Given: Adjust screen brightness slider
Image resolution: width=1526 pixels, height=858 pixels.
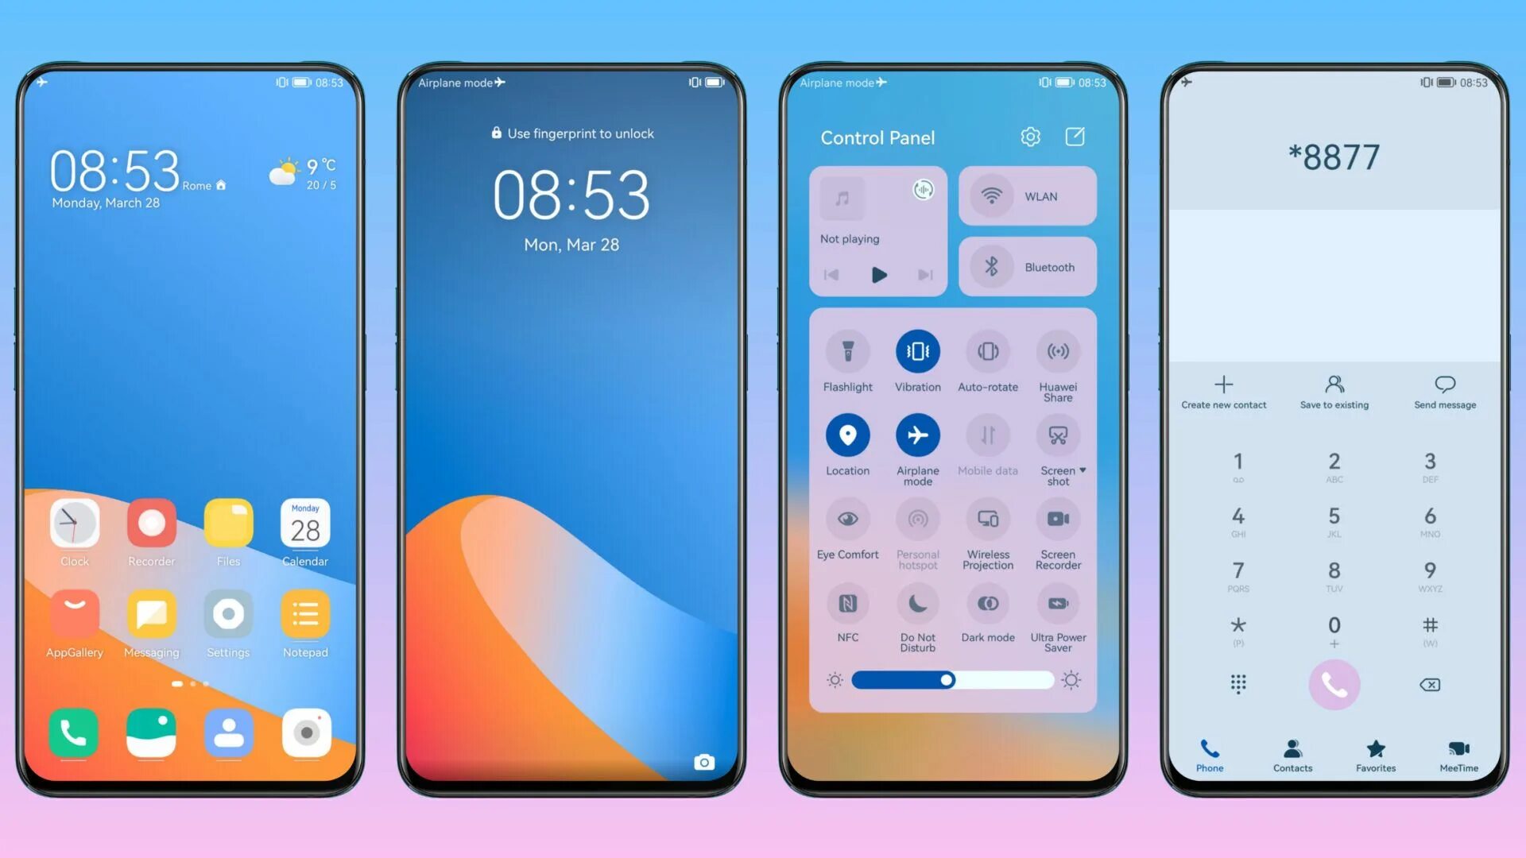Looking at the screenshot, I should 947,680.
